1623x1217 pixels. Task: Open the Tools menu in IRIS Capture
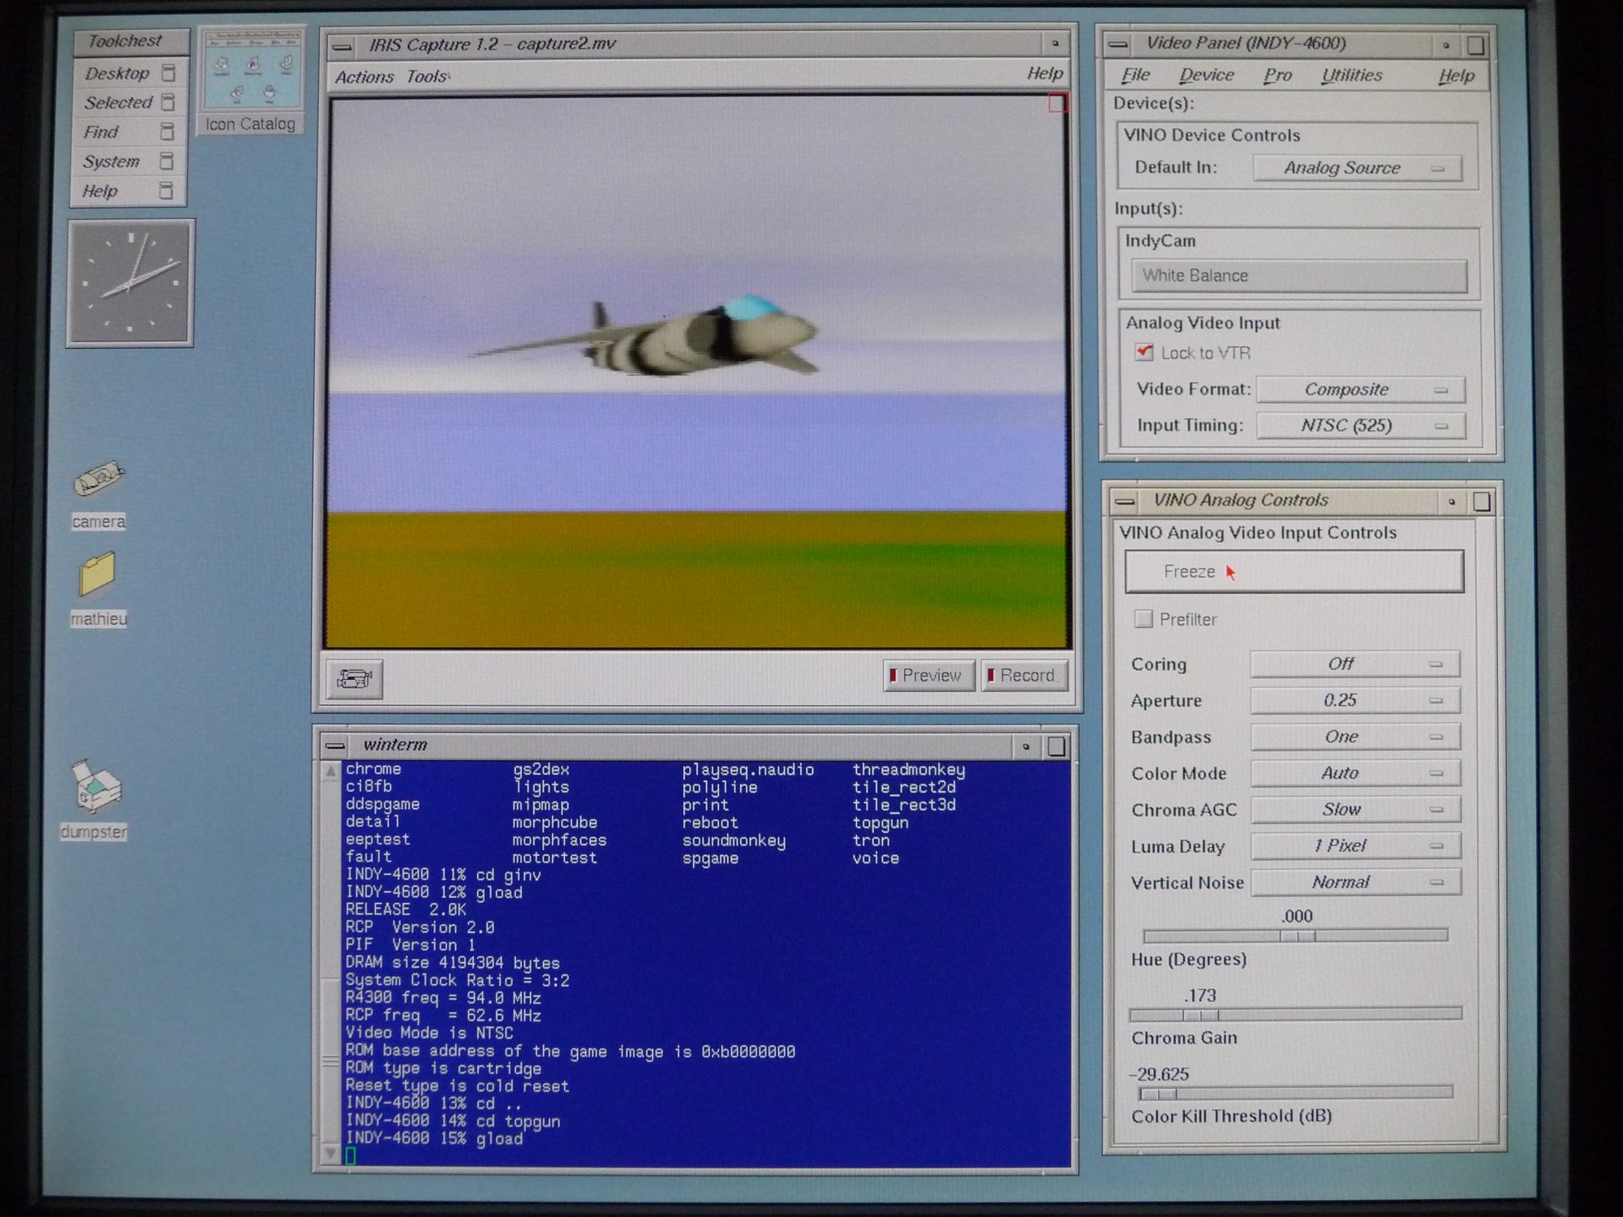pyautogui.click(x=427, y=76)
